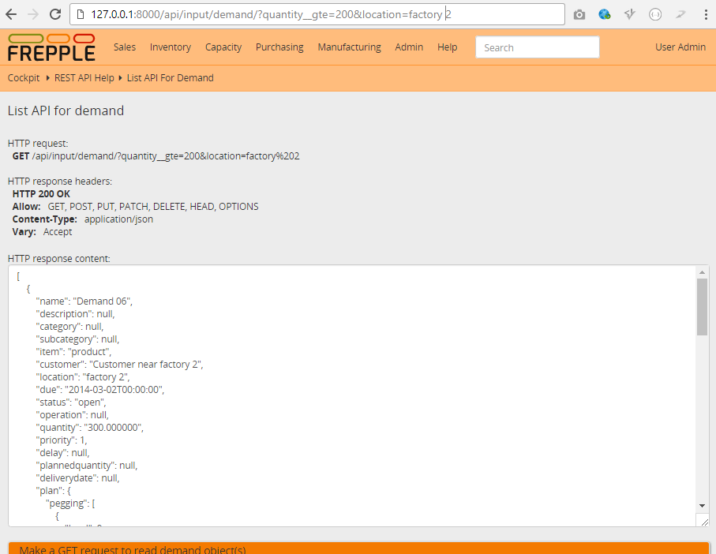Open the screenshot camera extension icon

click(579, 14)
